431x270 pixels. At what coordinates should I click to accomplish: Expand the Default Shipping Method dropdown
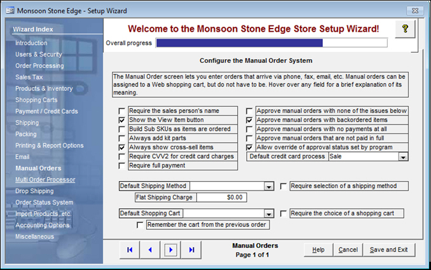pyautogui.click(x=269, y=187)
